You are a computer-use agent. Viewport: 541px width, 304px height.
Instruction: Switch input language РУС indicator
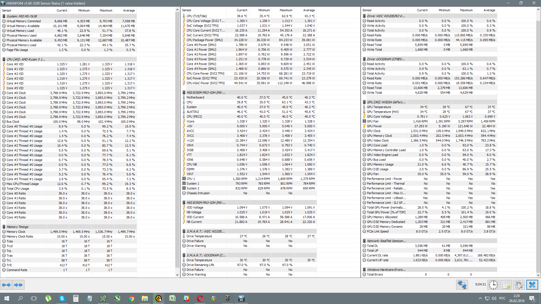coord(502,298)
